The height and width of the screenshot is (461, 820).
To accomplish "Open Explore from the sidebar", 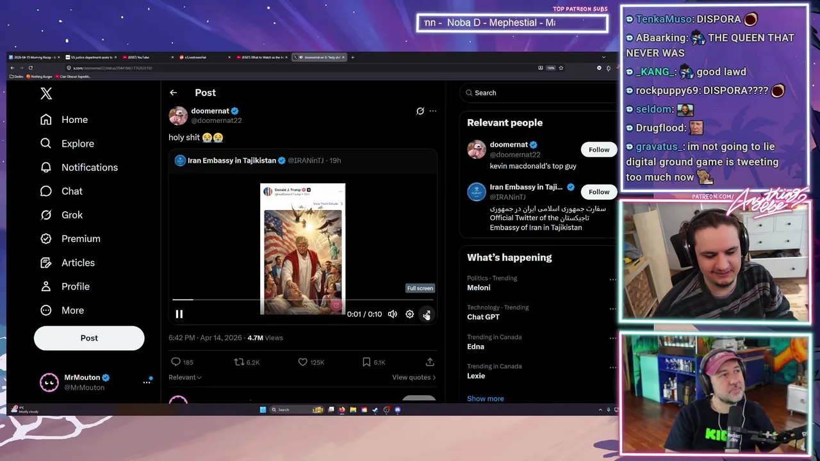I will click(67, 143).
